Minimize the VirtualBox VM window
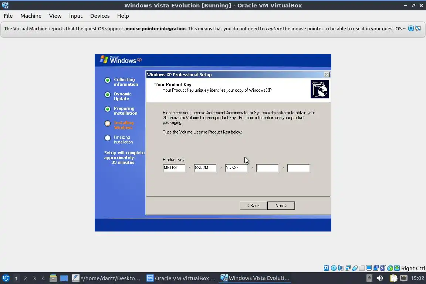Image resolution: width=426 pixels, height=284 pixels. point(406,6)
